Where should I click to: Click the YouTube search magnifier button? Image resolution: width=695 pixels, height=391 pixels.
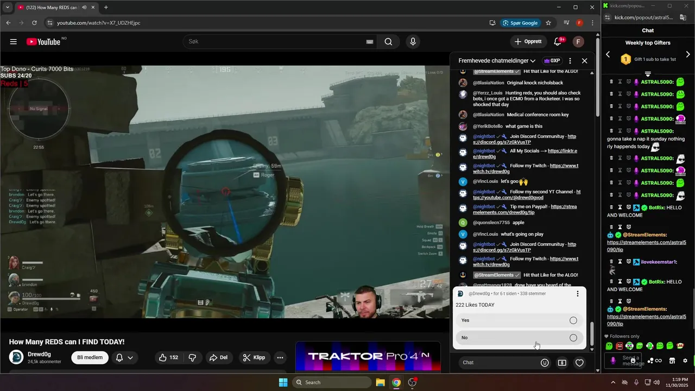click(x=388, y=42)
